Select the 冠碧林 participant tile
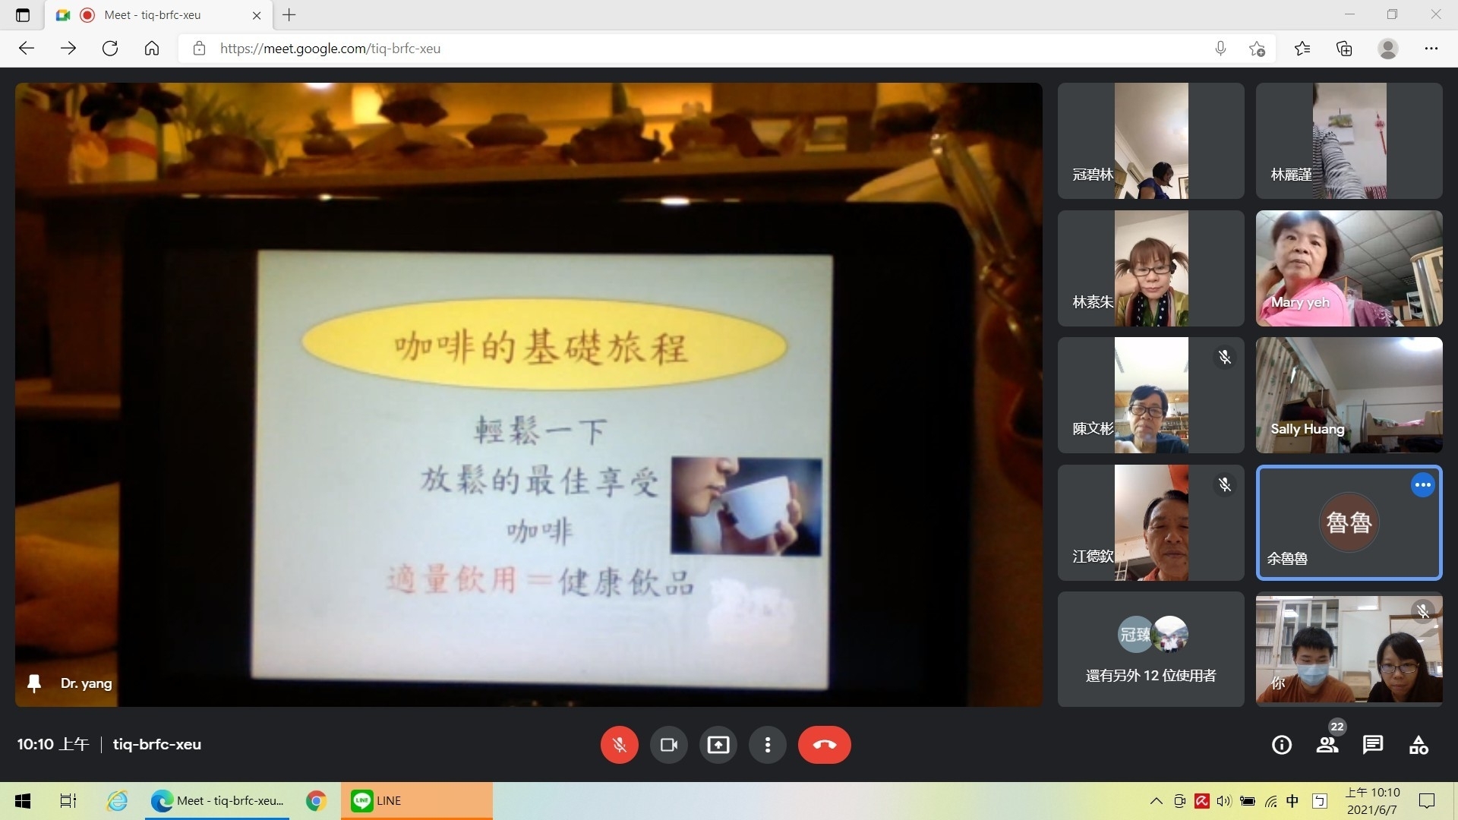Screen dimensions: 1458x820 (1151, 140)
